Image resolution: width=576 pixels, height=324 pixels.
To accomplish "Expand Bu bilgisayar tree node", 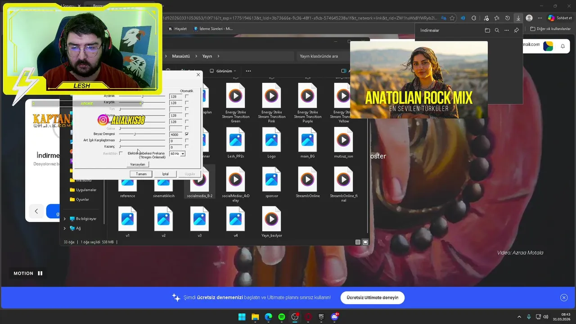I will (64, 219).
